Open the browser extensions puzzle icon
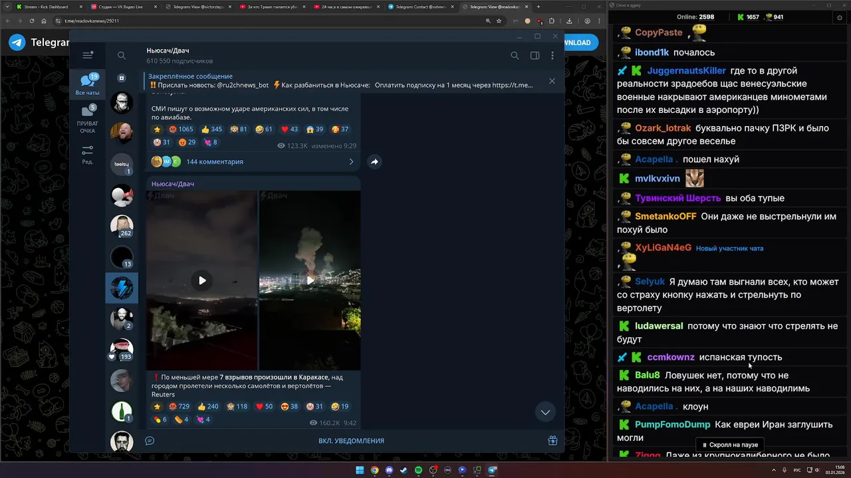The height and width of the screenshot is (478, 851). tap(551, 21)
